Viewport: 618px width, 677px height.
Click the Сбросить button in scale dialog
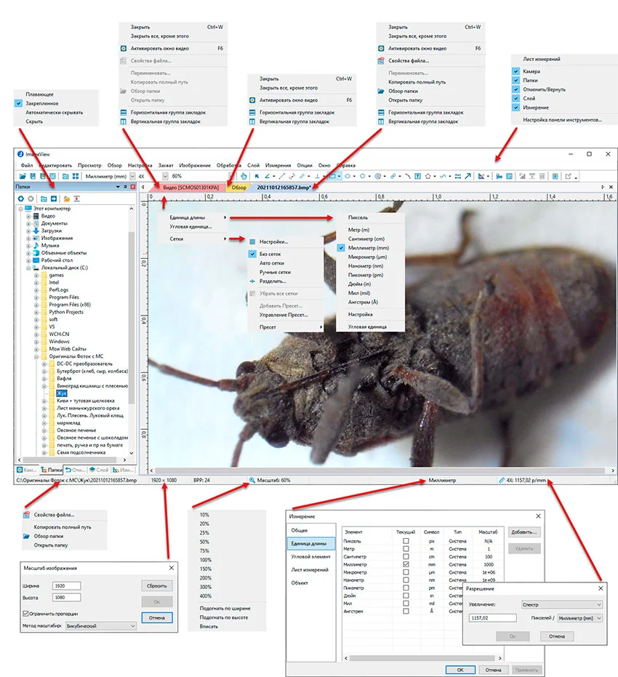pos(156,585)
